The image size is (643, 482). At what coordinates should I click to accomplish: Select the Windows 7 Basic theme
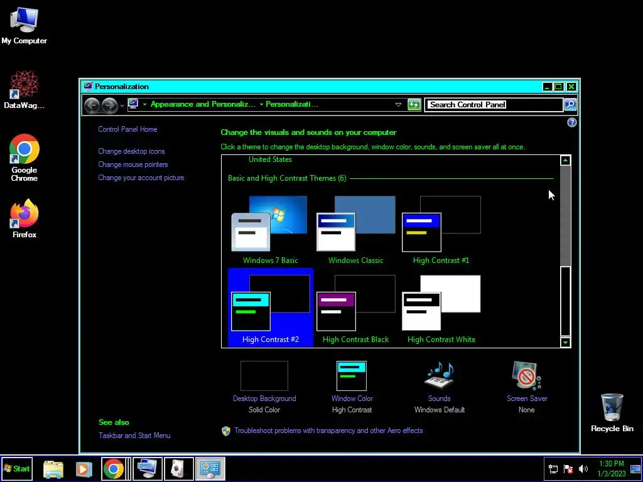click(270, 230)
